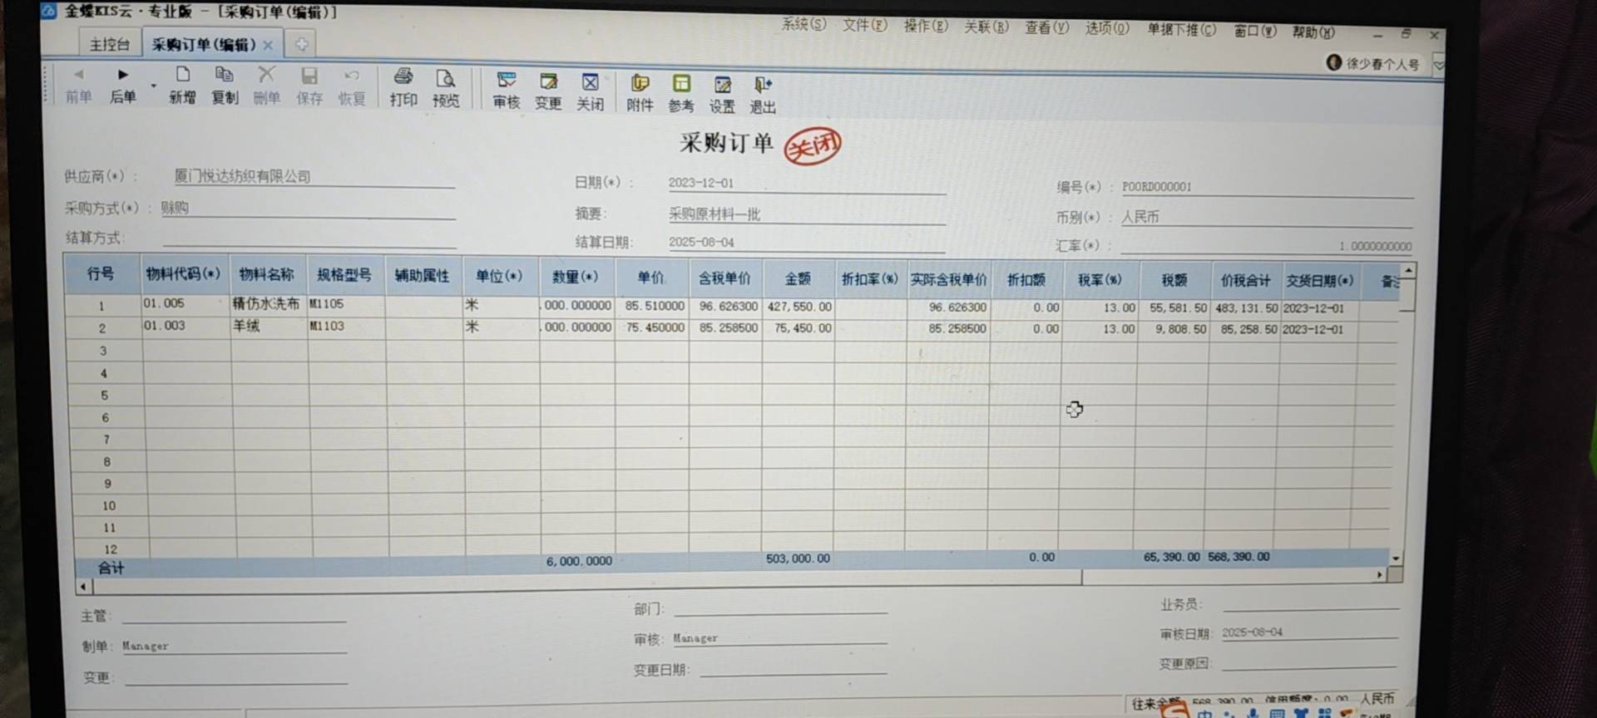Copy the order with 复制
Screen dimensions: 1597x718
pos(225,86)
